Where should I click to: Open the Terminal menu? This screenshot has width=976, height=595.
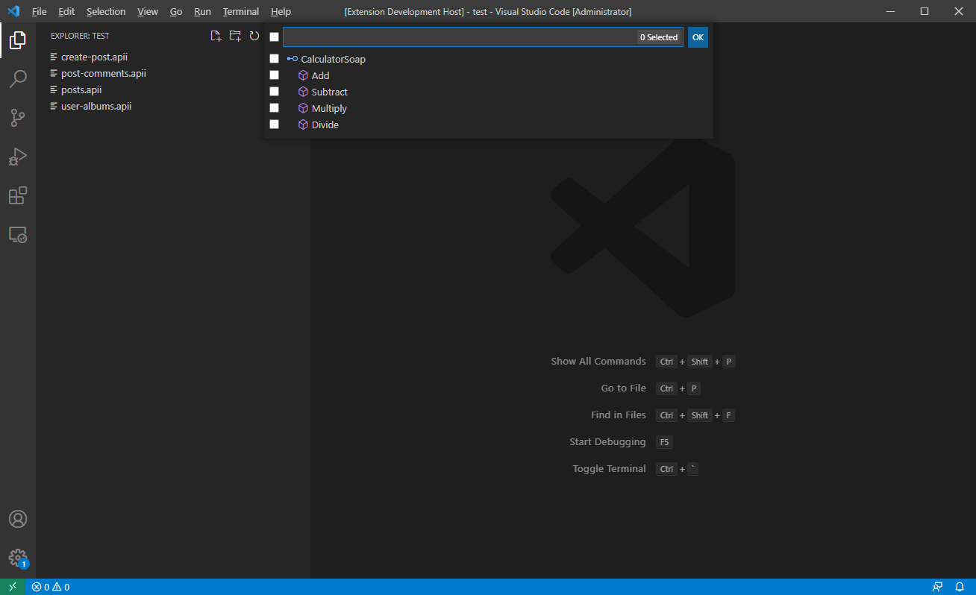pos(241,11)
